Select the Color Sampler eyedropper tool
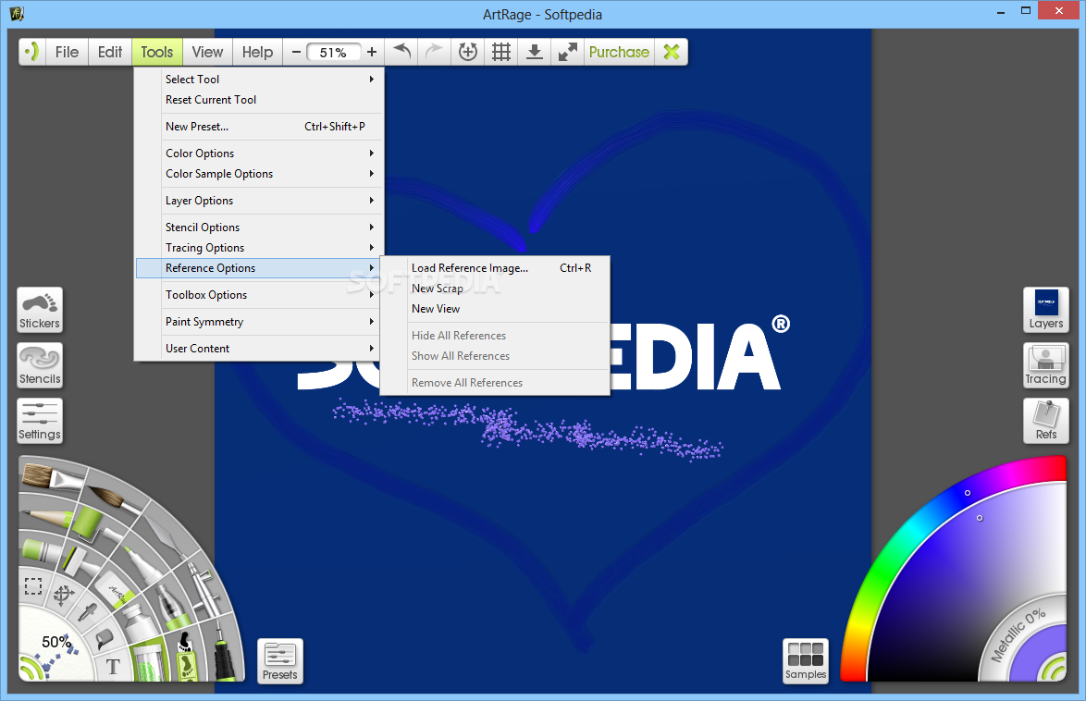Screen dimensions: 1086x701 click(88, 612)
